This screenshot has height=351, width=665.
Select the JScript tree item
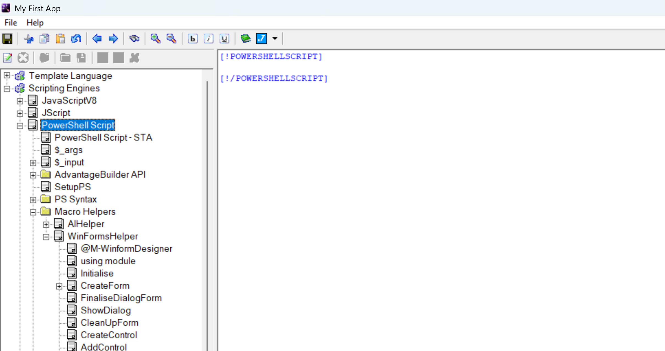(x=56, y=113)
